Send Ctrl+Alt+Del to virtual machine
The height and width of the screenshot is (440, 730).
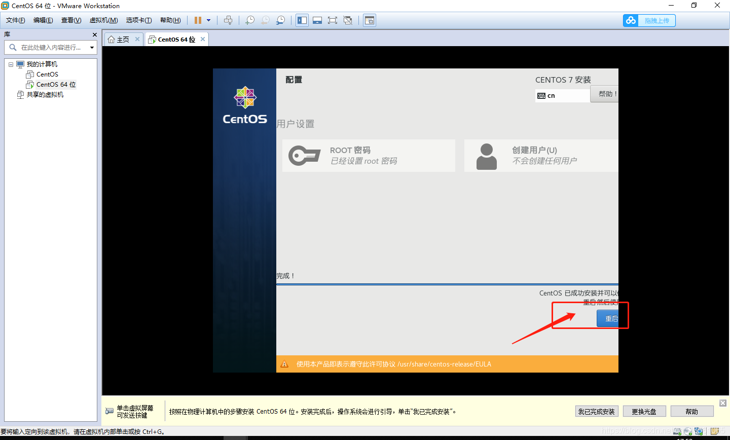(x=228, y=20)
